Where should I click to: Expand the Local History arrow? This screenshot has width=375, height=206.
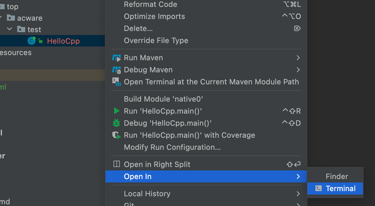point(298,194)
